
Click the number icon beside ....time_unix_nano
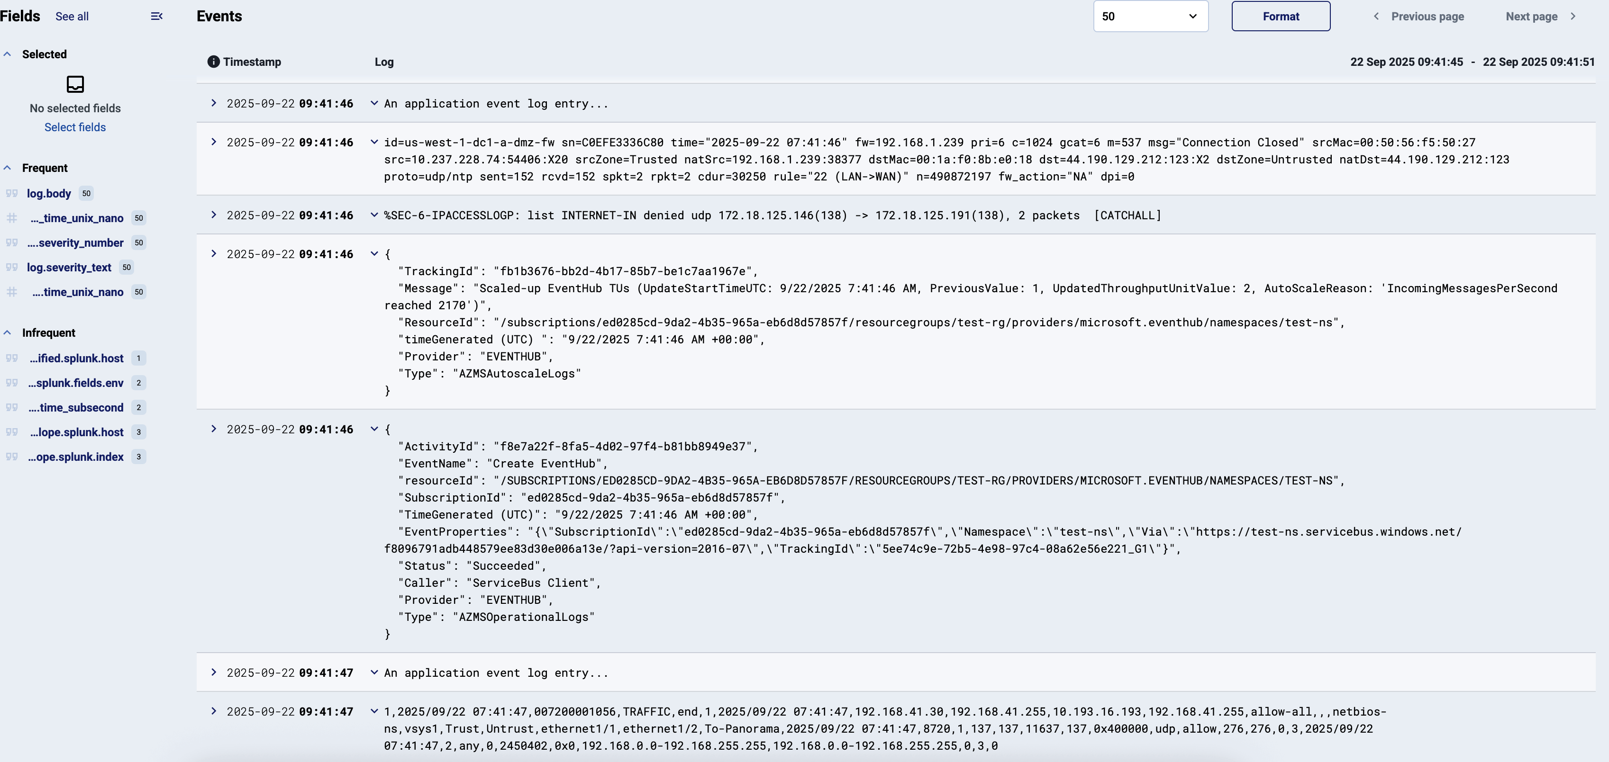coord(11,291)
